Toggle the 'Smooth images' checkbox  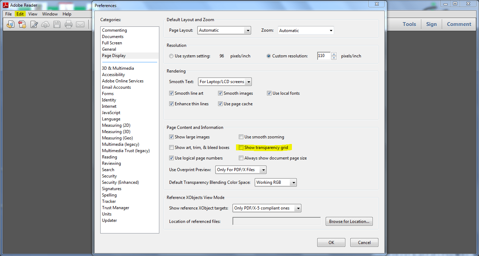221,93
